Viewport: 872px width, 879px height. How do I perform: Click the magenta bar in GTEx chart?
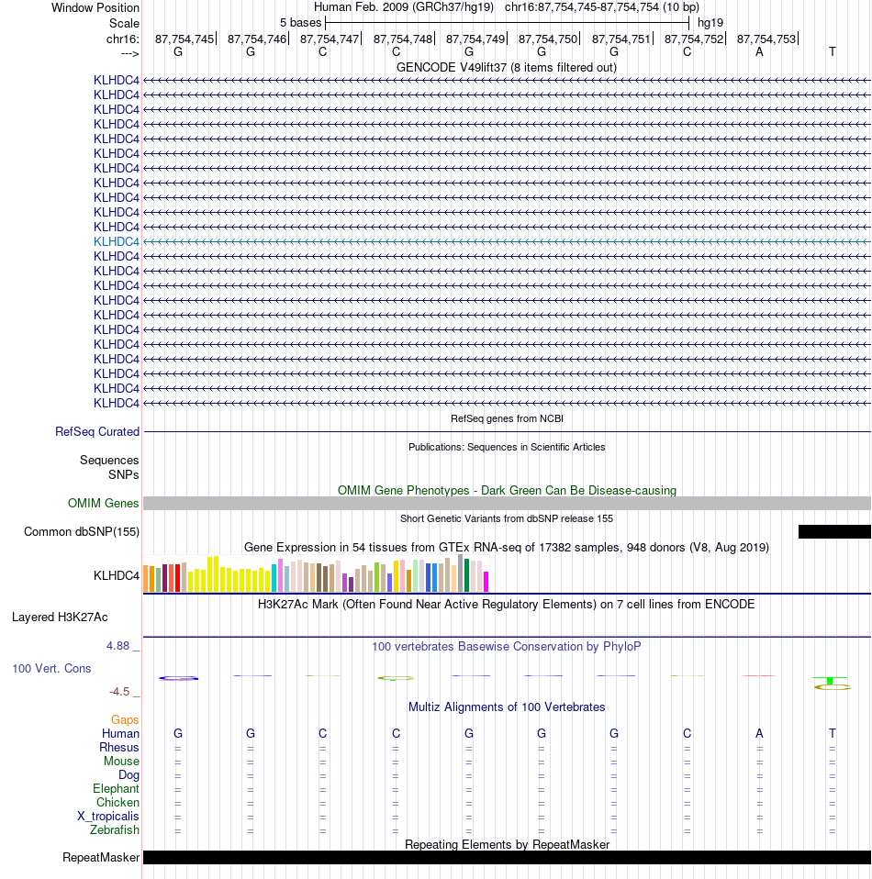pos(486,582)
